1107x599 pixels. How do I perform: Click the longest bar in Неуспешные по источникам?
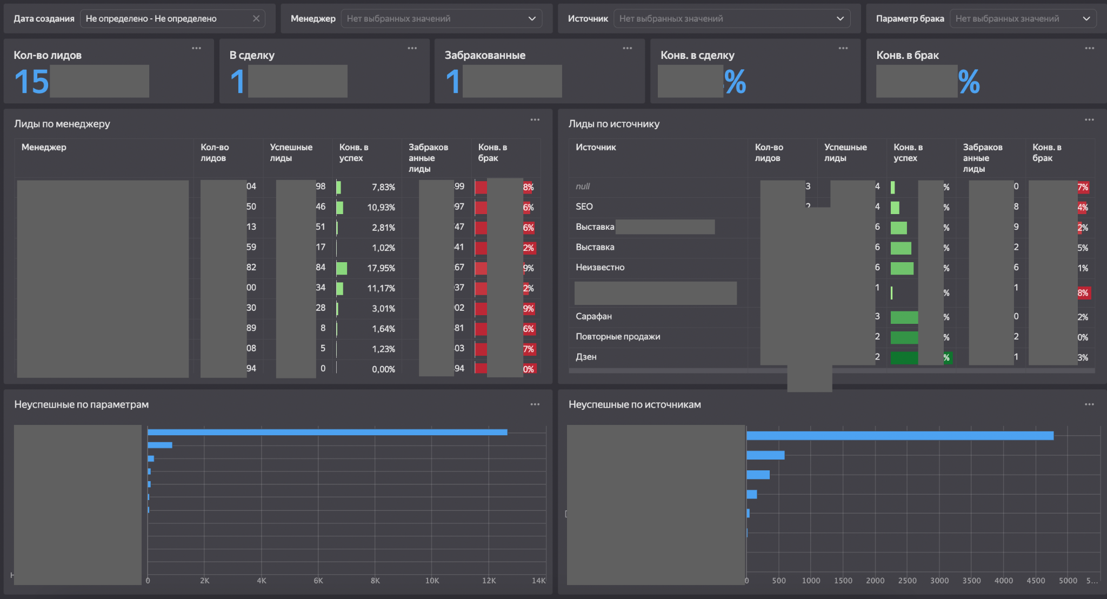[900, 436]
